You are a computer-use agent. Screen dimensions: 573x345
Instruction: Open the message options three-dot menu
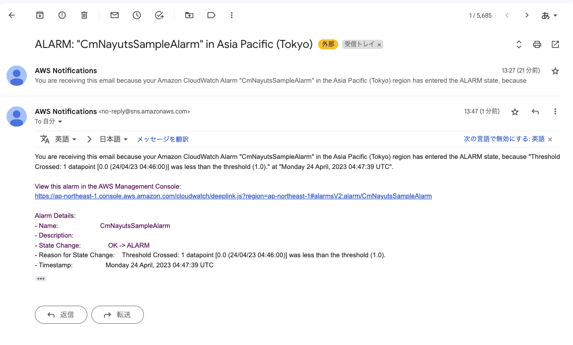point(555,111)
